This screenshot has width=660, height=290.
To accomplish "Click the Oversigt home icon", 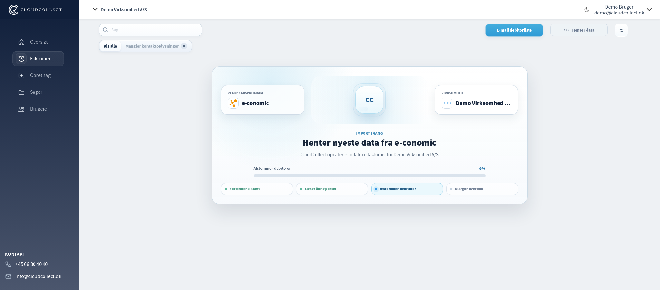I will click(x=22, y=42).
